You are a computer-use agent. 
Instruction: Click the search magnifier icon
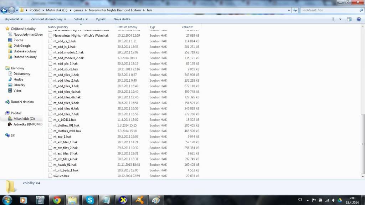(361, 10)
